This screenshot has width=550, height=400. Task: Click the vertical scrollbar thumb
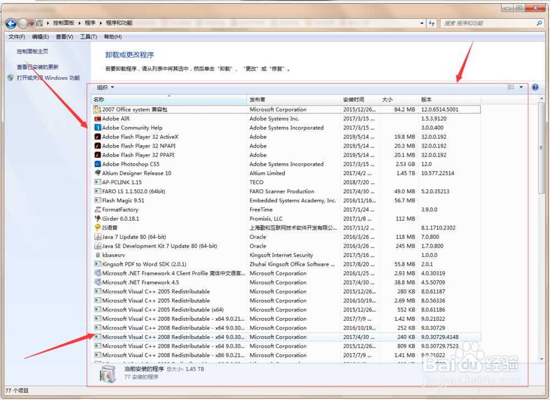click(542, 147)
